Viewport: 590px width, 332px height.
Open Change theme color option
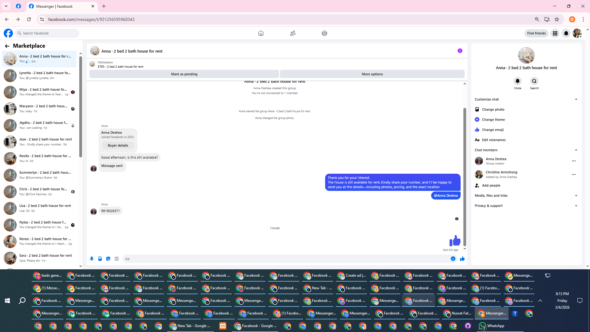(x=493, y=120)
